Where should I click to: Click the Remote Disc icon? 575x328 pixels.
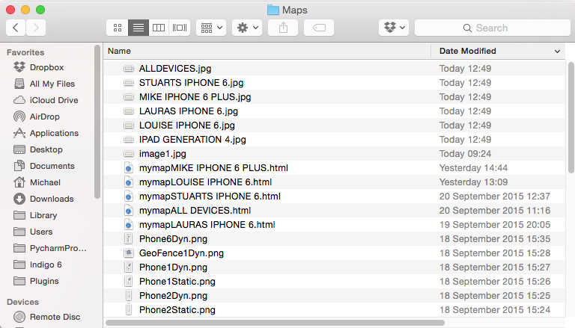point(19,317)
